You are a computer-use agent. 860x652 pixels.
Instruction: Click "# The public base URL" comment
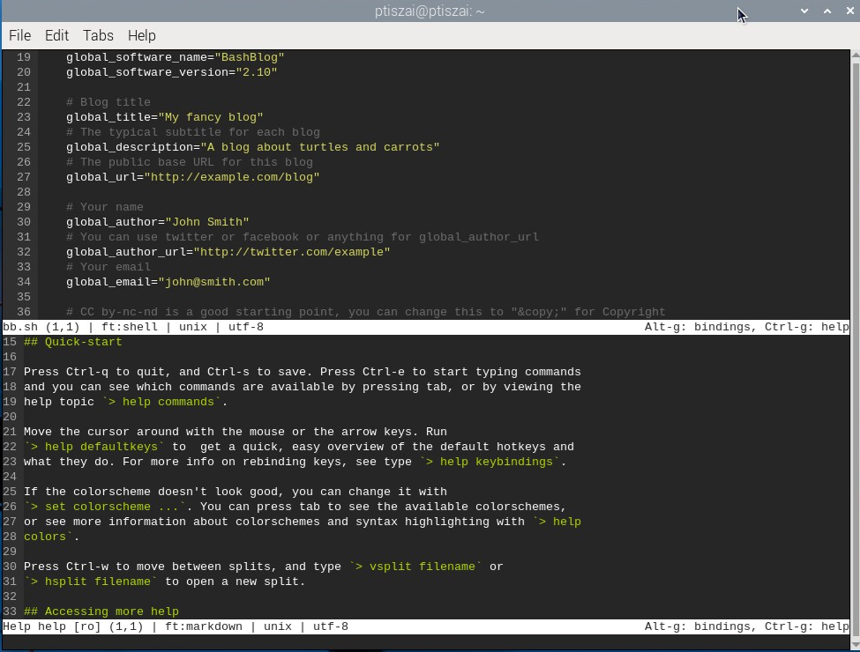(x=190, y=162)
